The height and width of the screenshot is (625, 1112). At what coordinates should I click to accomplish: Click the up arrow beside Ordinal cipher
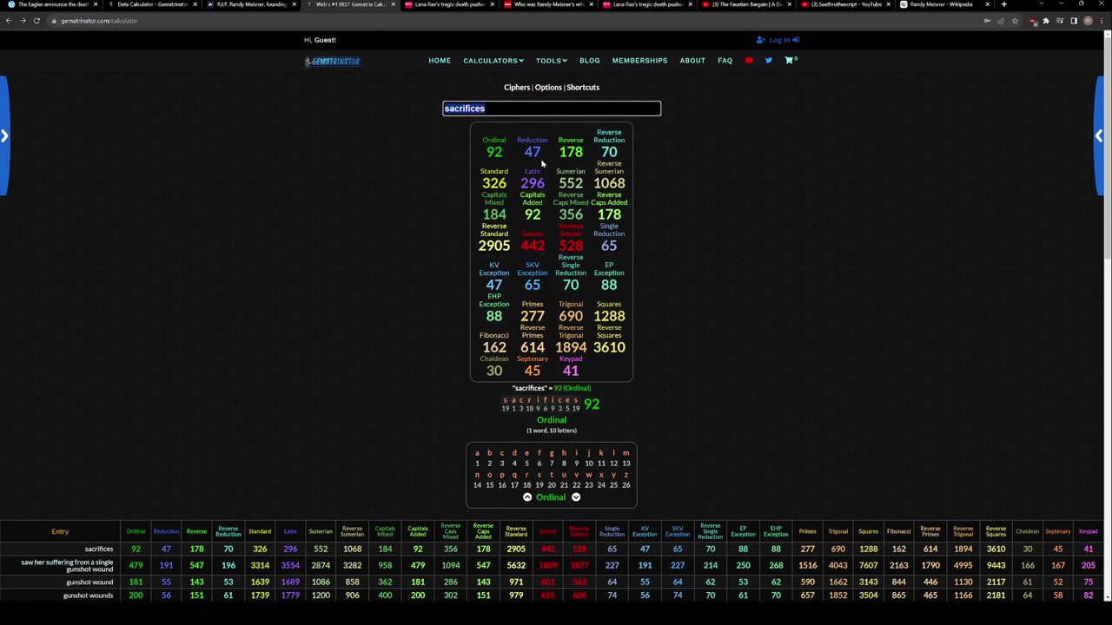coord(527,497)
